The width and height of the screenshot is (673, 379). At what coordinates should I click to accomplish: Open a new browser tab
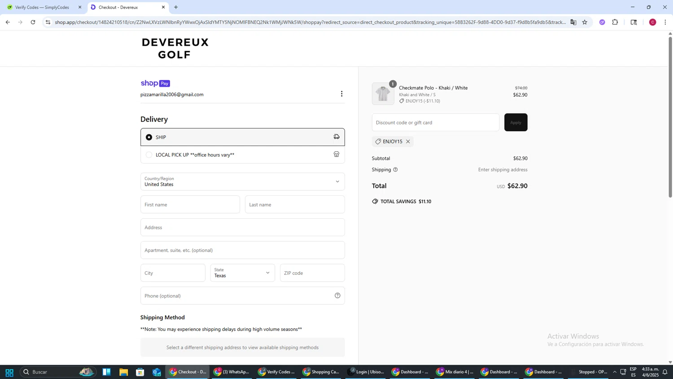click(x=176, y=7)
